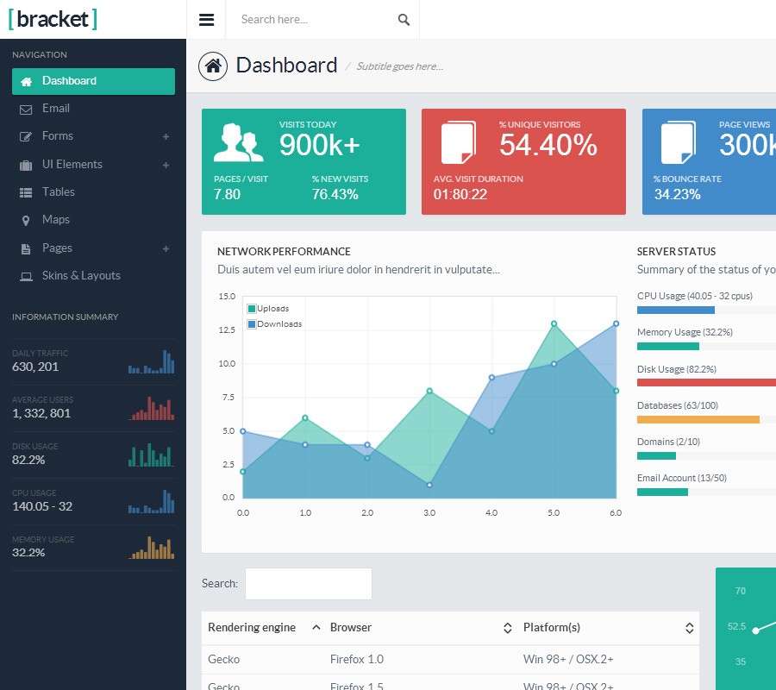Click the Firefox 1.0 table cell
The image size is (776, 690).
[357, 659]
